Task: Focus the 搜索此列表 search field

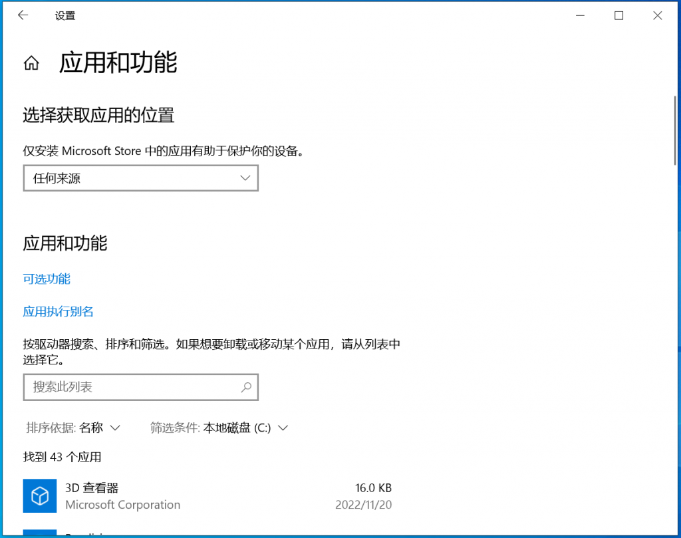Action: point(141,387)
